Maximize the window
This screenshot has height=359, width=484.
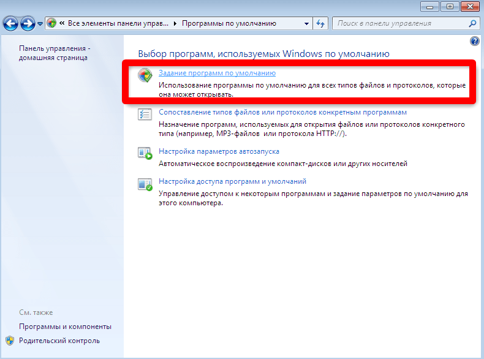pyautogui.click(x=450, y=7)
